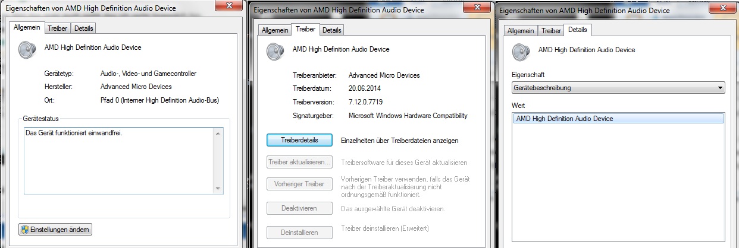This screenshot has width=739, height=248.
Task: Click Gerätestatus scrollbar down arrow
Action: (x=219, y=187)
